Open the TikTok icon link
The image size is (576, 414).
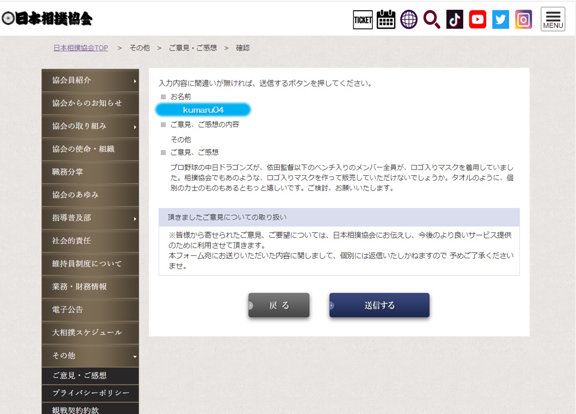[x=454, y=20]
